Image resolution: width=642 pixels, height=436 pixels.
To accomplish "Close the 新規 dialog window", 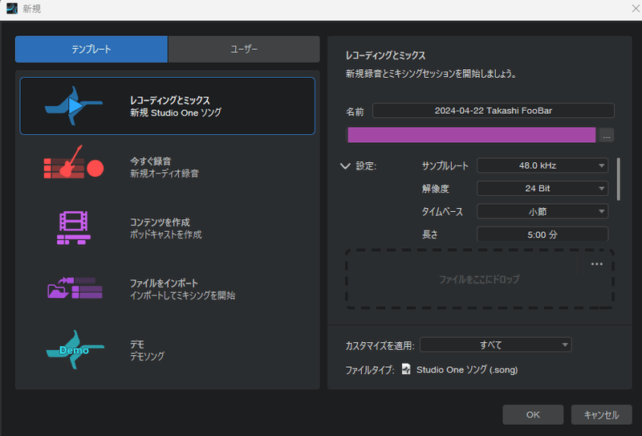I will pos(636,8).
